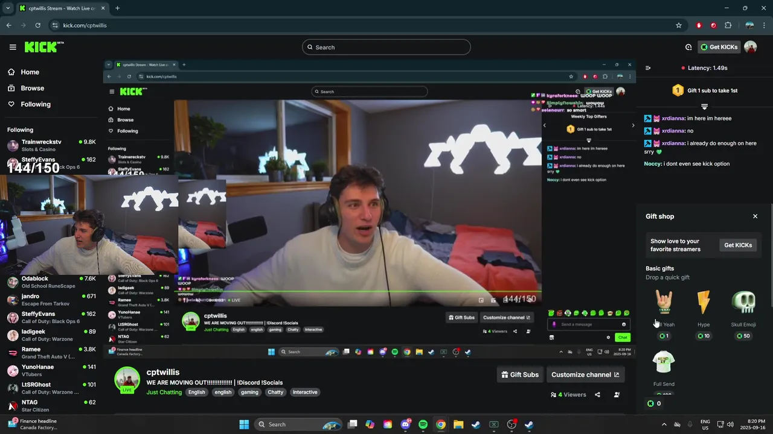The image size is (773, 434).
Task: Open the chat icon beside Get KICKs
Action: click(x=688, y=47)
